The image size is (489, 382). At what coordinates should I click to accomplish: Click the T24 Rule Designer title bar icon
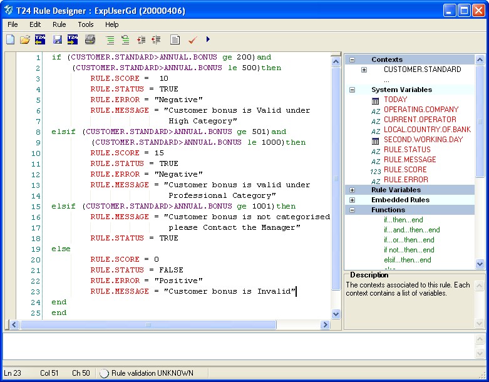click(8, 10)
